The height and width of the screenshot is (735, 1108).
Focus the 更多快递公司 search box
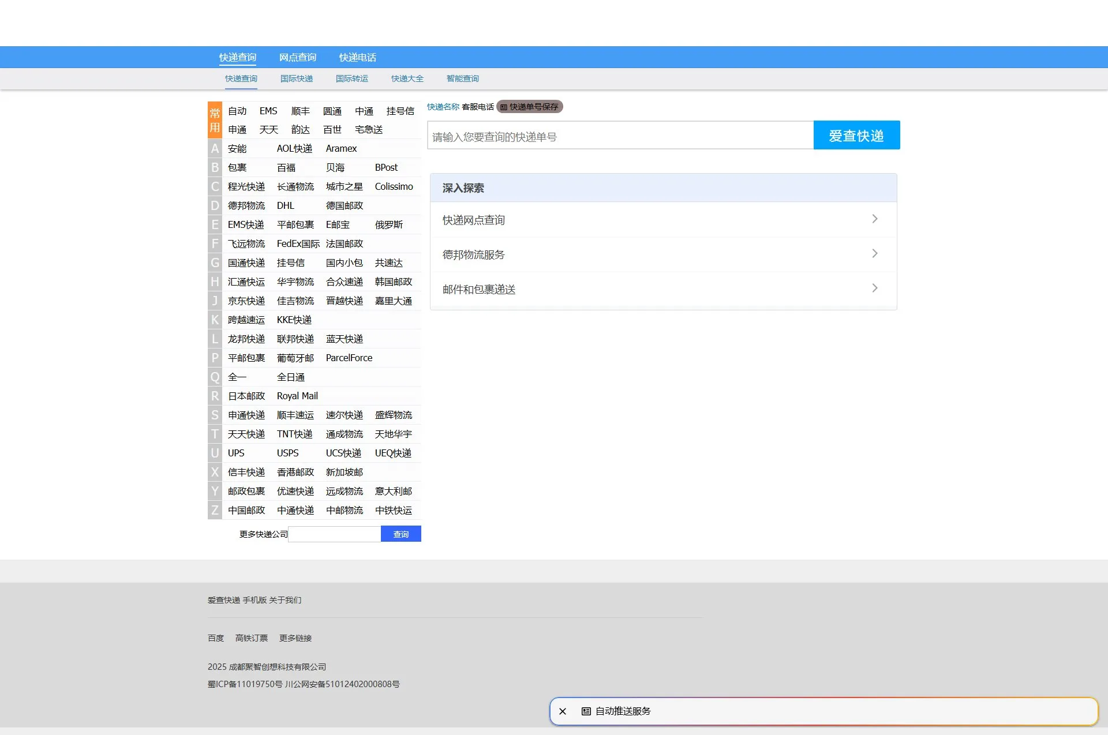click(335, 534)
